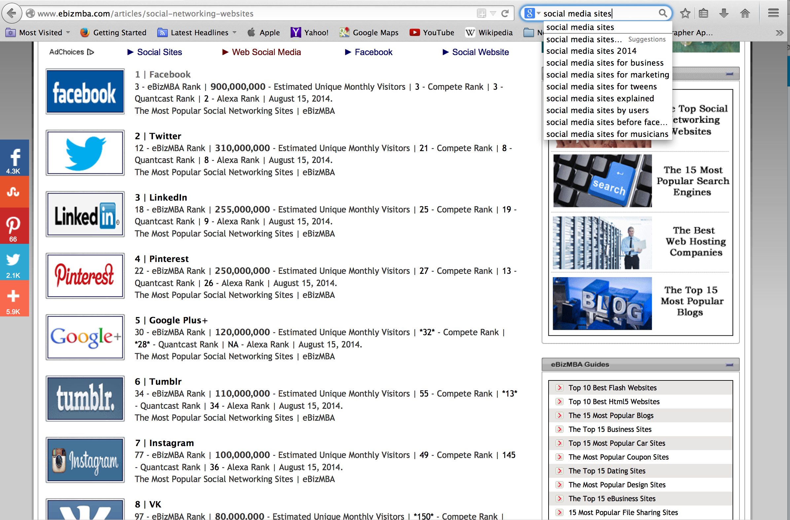Reload the page with the refresh icon
Image resolution: width=790 pixels, height=520 pixels.
click(505, 13)
